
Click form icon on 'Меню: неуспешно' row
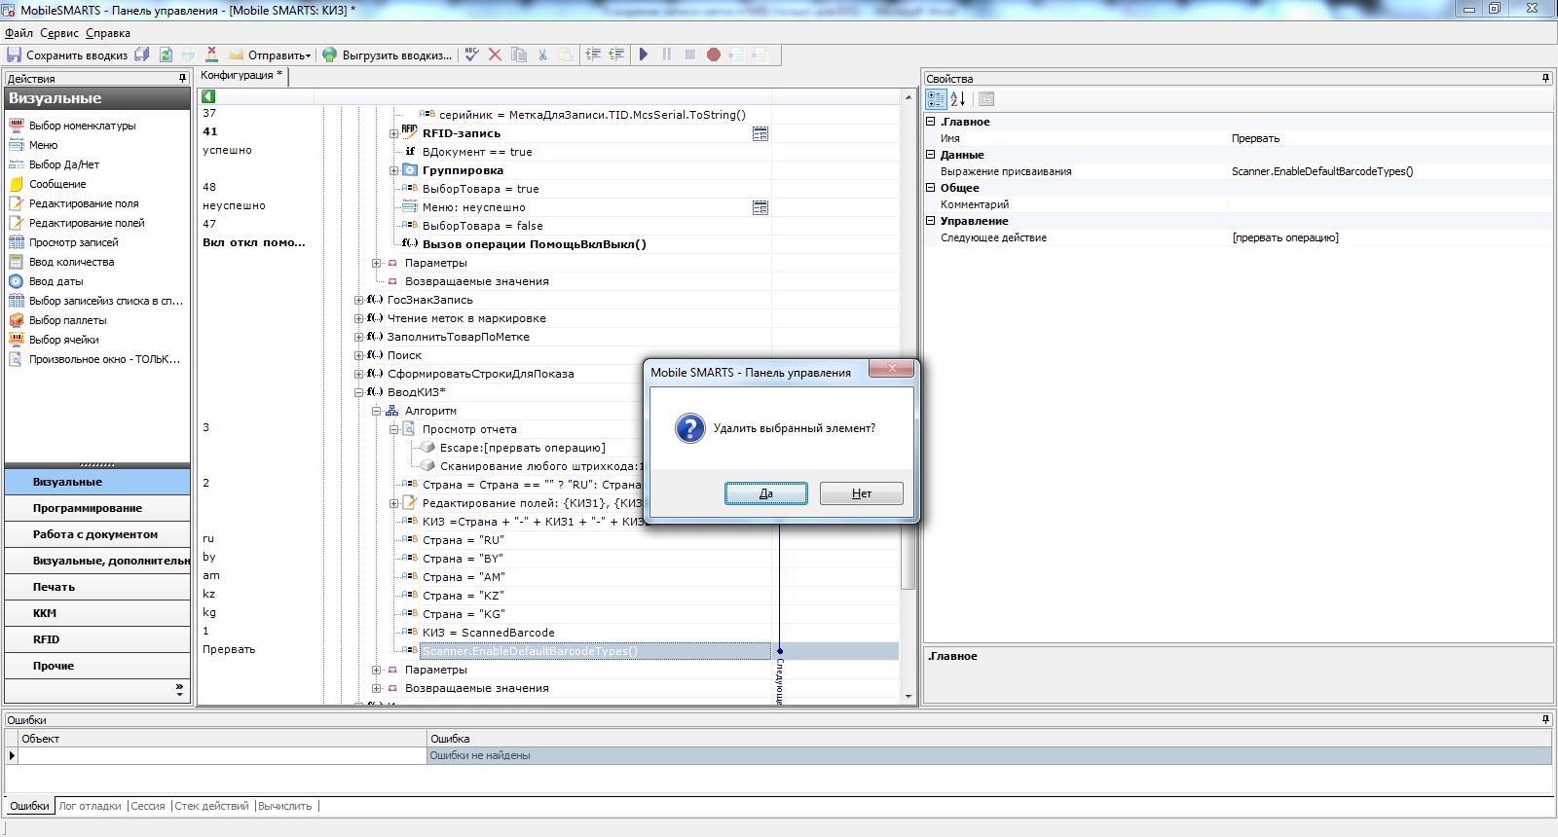(760, 207)
